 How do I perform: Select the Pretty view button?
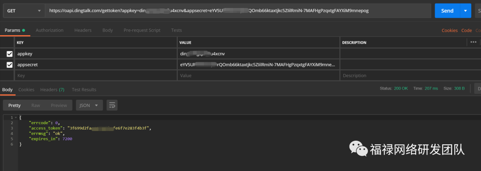tap(14, 105)
